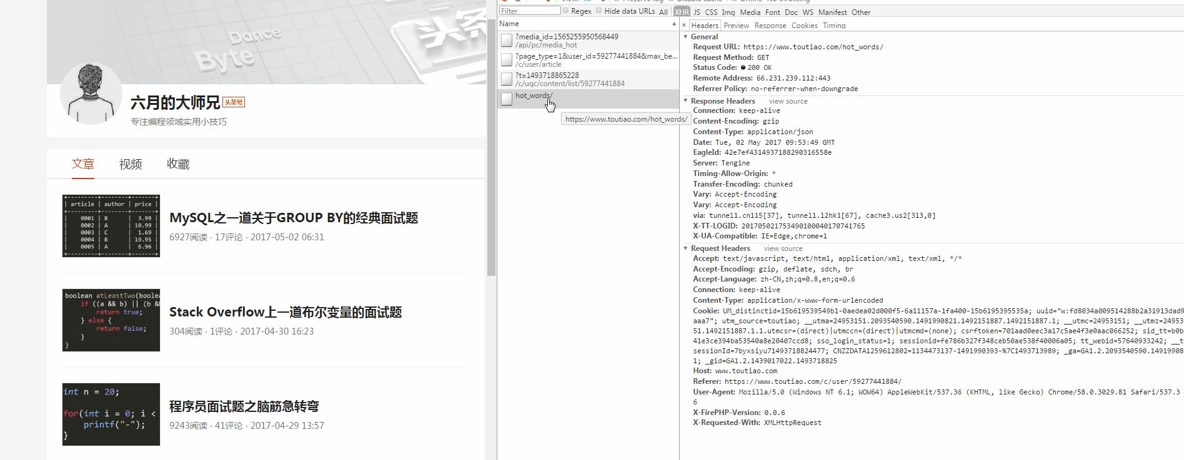
Task: Select the ?page_type=1&user_id request row
Action: [x=588, y=60]
